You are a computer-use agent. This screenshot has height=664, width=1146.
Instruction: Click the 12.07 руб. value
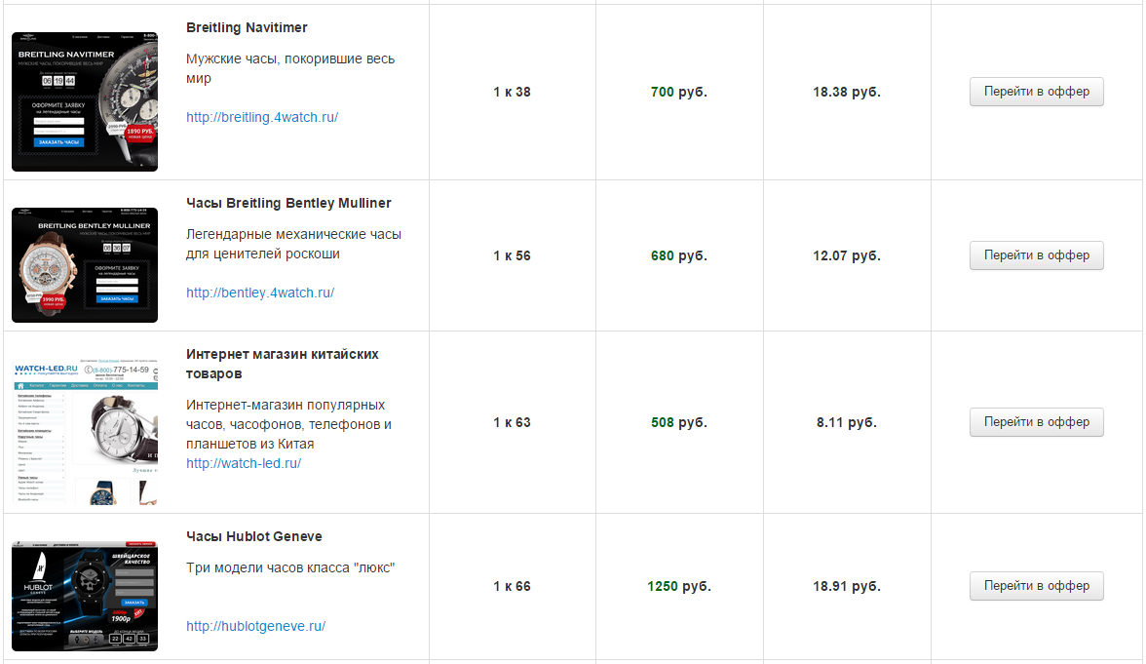[x=846, y=255]
